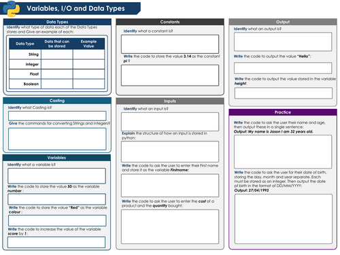340x255 pixels.
Task: Click the name and age practice box
Action: pyautogui.click(x=283, y=152)
